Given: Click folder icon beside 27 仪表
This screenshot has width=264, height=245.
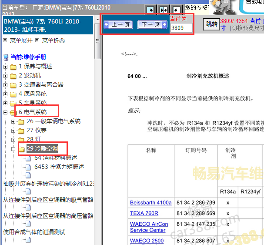Looking at the screenshot, I should point(21,131).
